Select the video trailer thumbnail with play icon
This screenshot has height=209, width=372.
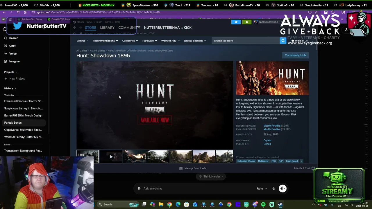coord(111,157)
